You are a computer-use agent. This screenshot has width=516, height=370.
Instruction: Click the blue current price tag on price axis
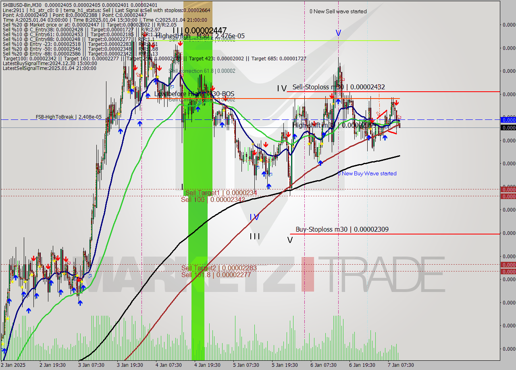point(508,120)
